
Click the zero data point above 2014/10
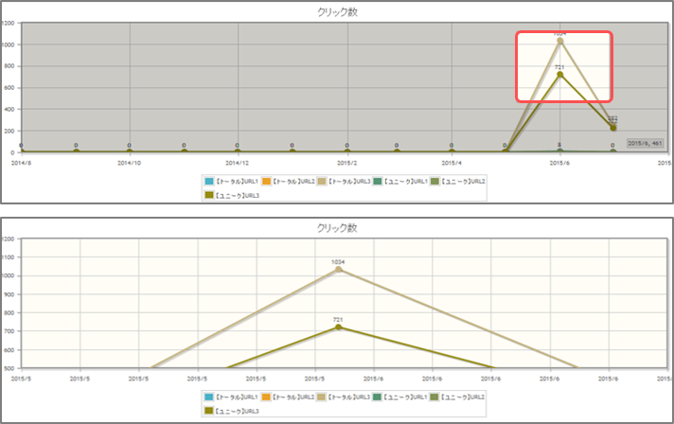pyautogui.click(x=130, y=151)
